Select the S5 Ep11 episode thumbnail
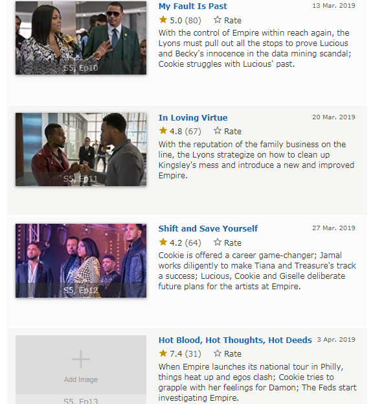This screenshot has height=404, width=373. [x=81, y=149]
